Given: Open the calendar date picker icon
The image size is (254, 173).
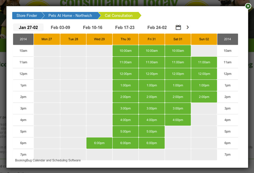Looking at the screenshot, I should (178, 27).
